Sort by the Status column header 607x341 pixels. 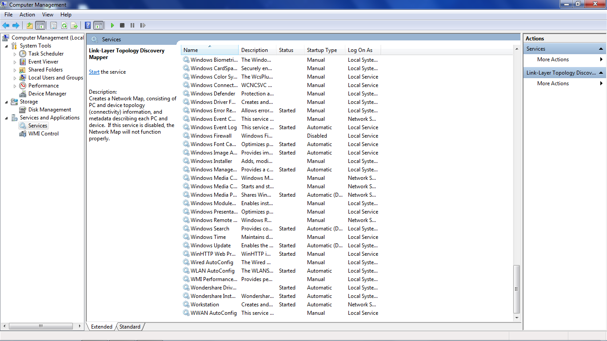290,50
